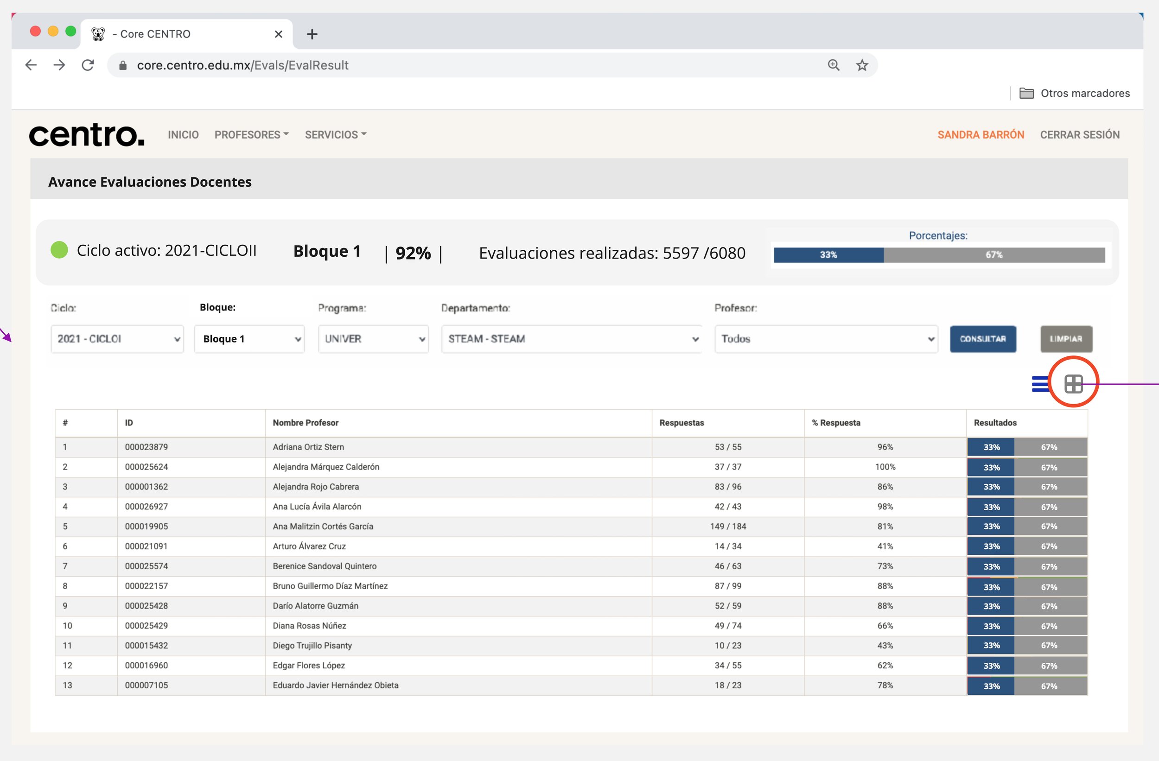Select the Core CENTRO tab

[186, 34]
